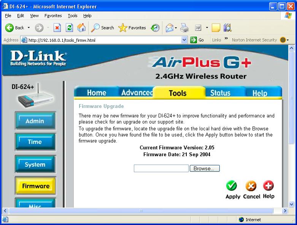
Task: Click the green Go arrow button
Action: [x=194, y=40]
